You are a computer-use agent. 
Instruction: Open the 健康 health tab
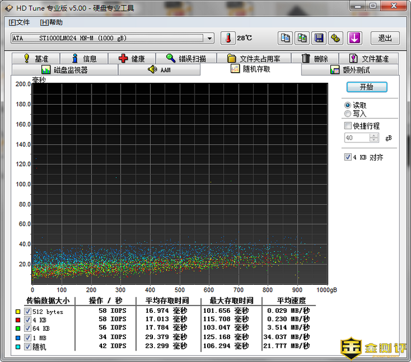[132, 59]
